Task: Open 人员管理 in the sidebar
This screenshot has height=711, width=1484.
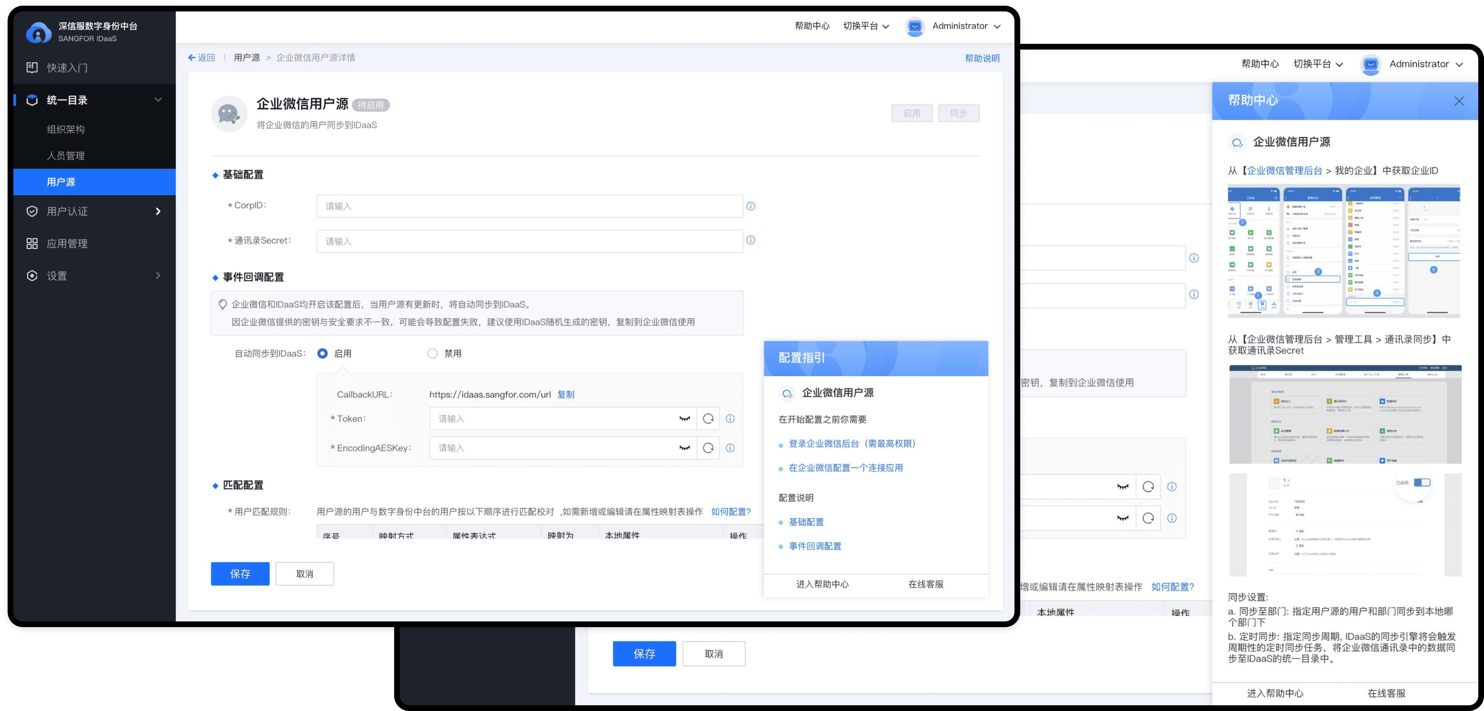Action: pyautogui.click(x=66, y=156)
